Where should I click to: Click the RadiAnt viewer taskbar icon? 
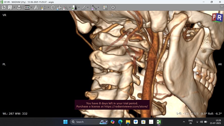(159, 122)
